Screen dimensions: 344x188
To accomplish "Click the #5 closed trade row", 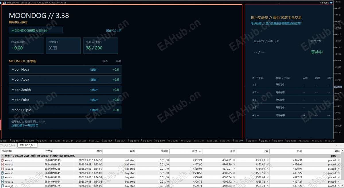I will [x=292, y=115].
